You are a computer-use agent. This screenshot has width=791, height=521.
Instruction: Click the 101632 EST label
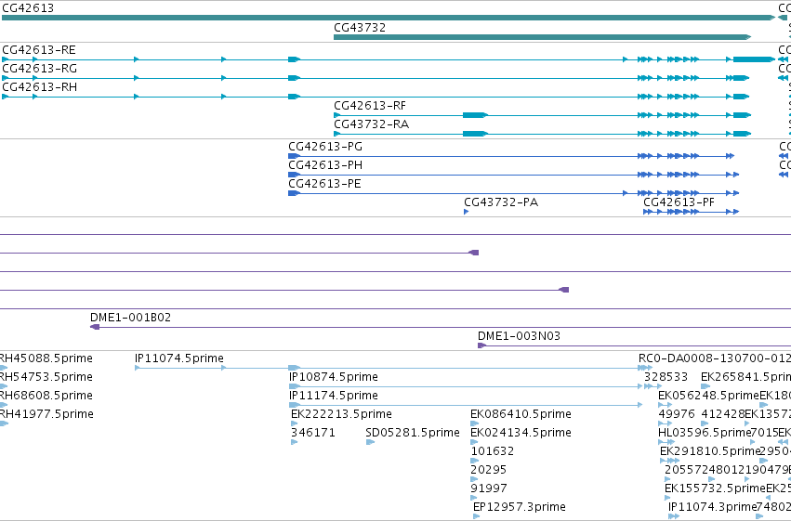pos(493,451)
